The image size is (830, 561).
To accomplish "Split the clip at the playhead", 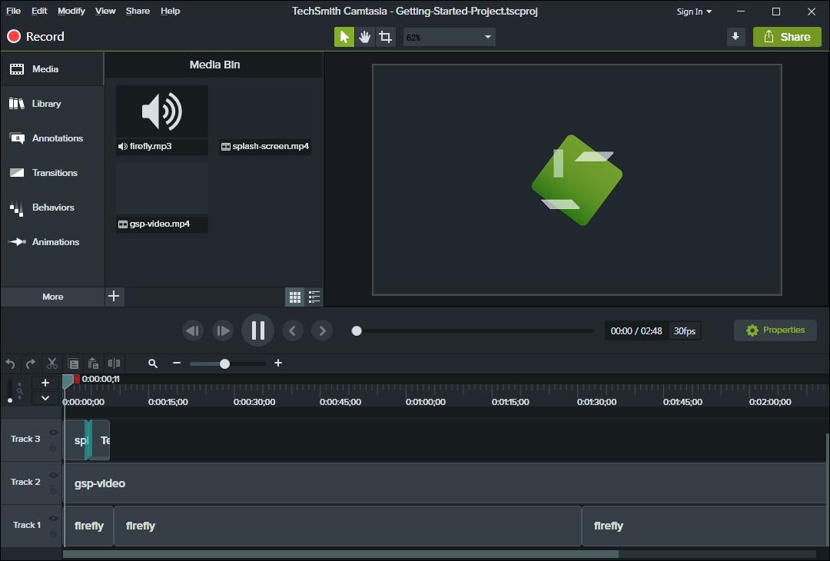I will [x=114, y=363].
